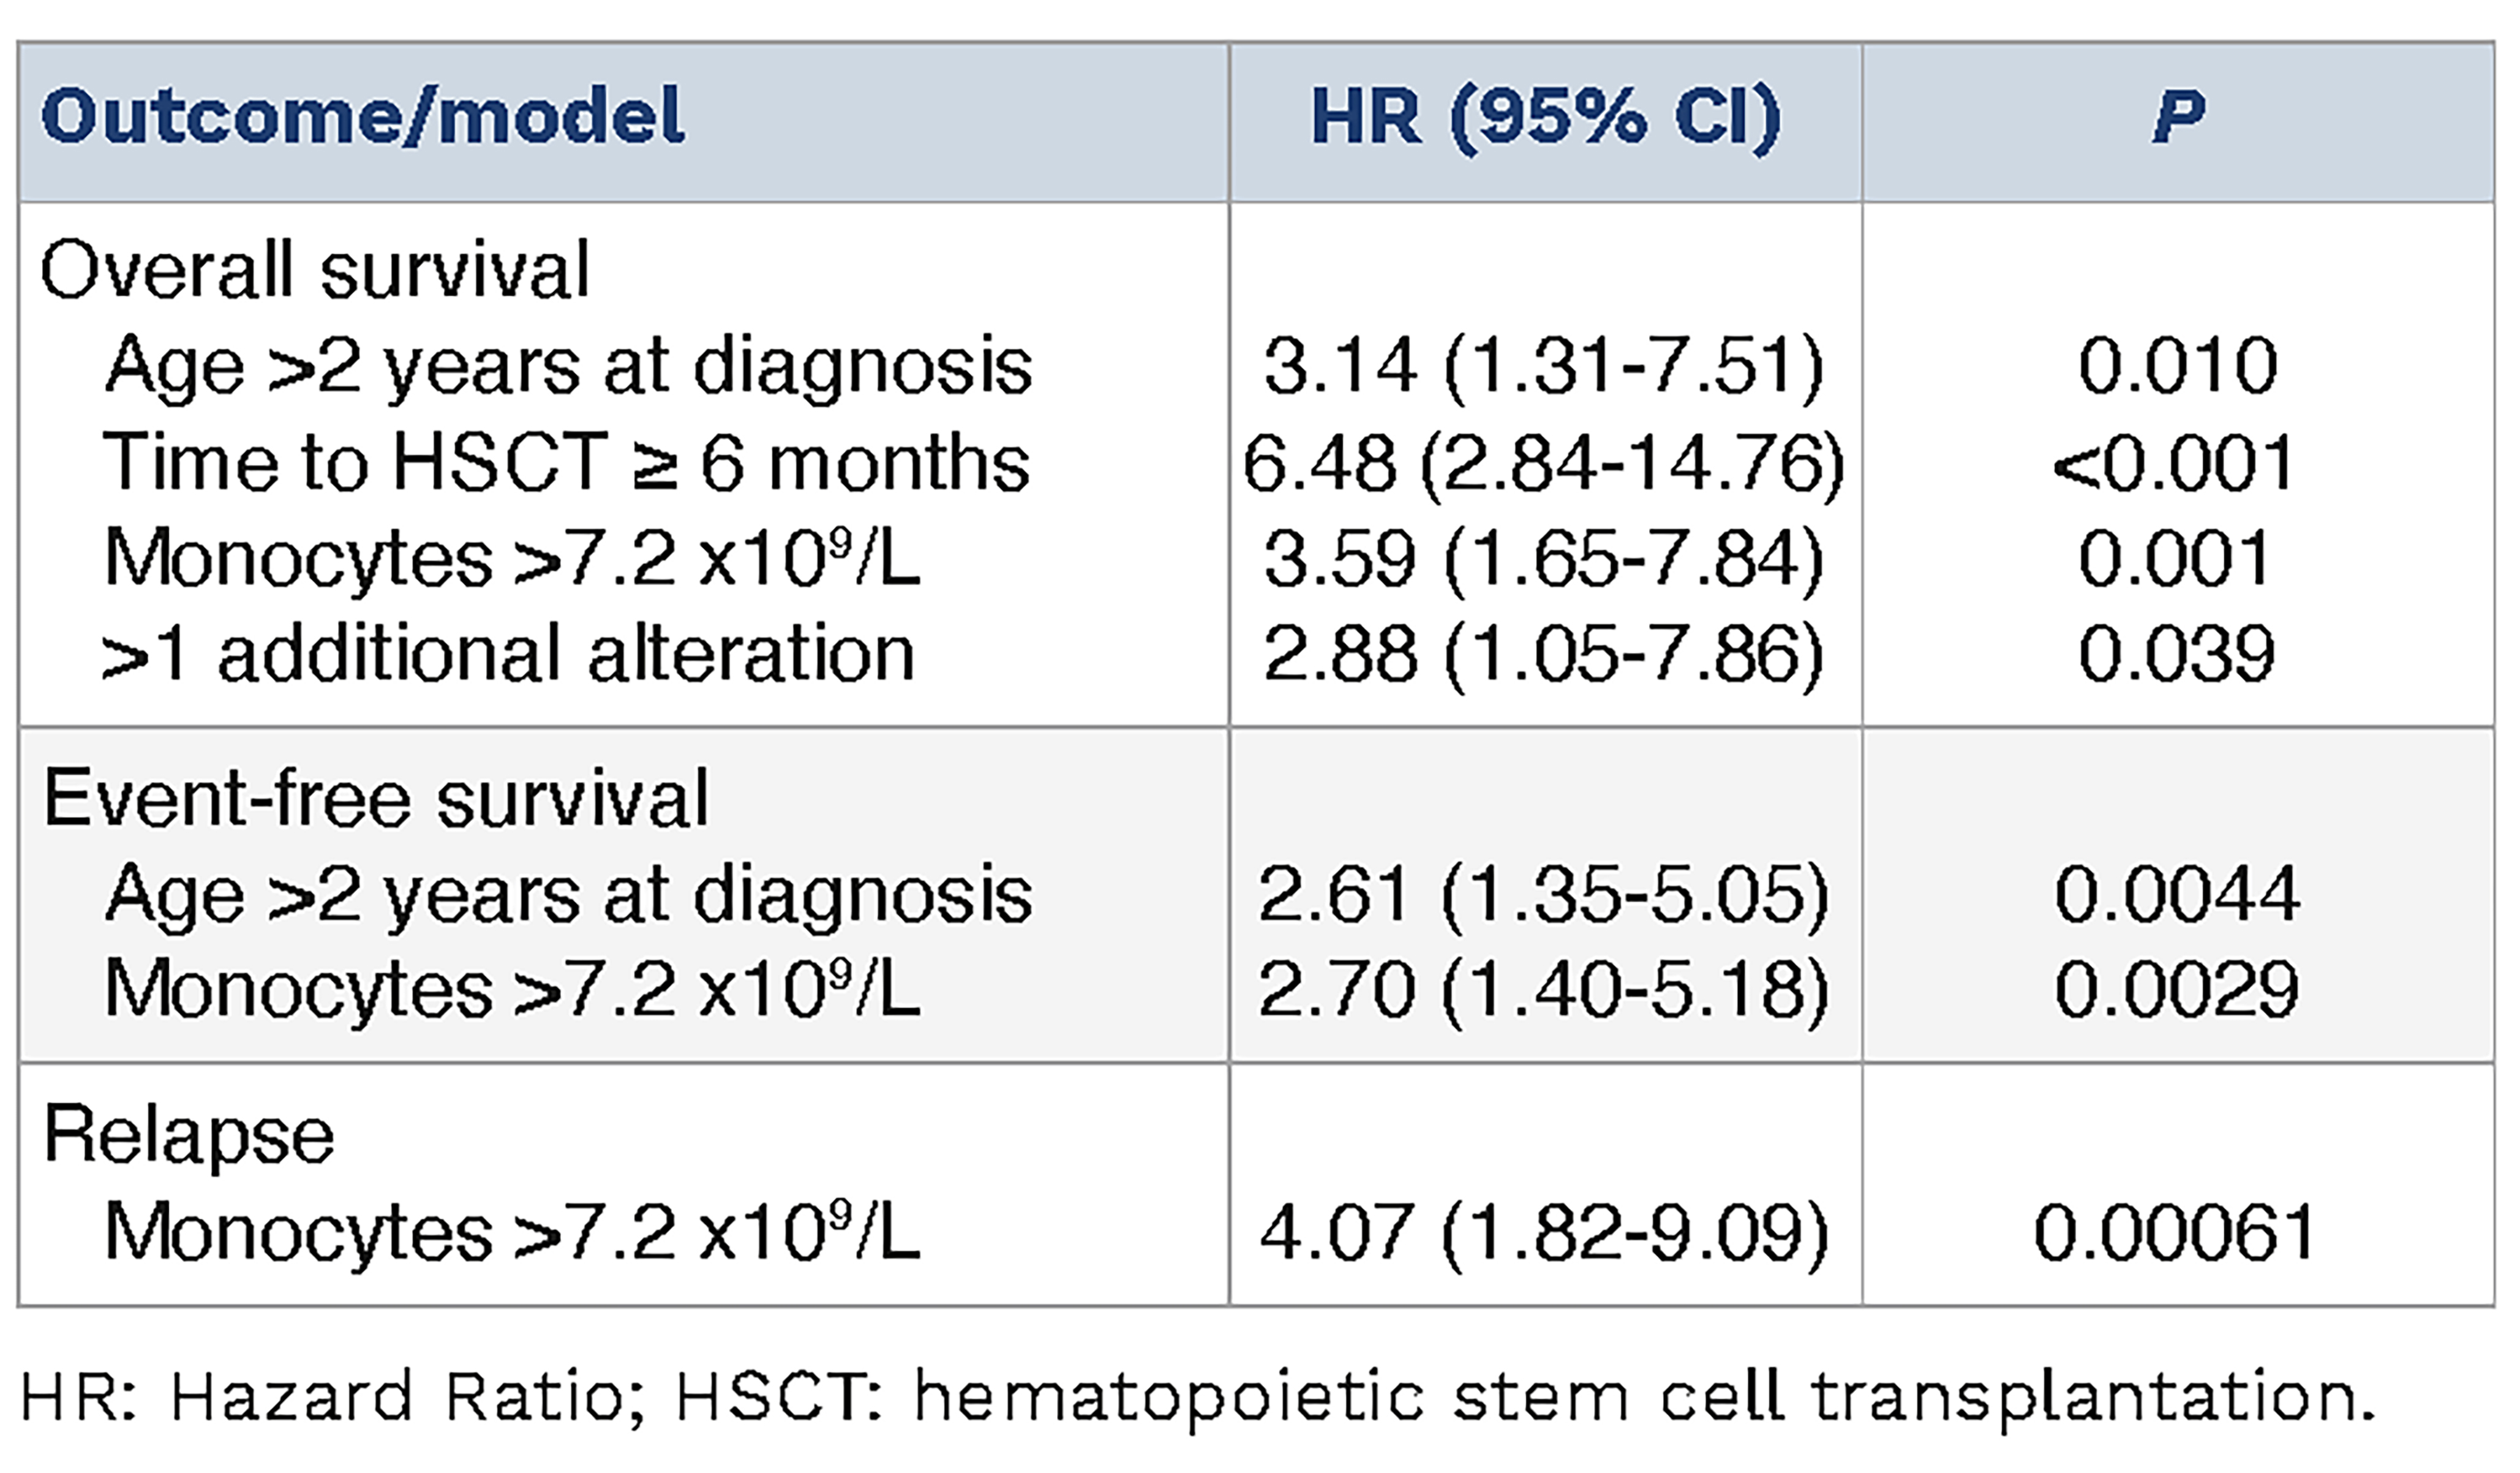Select the 2.88 (1.05-7.86) cell
The image size is (2520, 1473).
pos(1544,655)
